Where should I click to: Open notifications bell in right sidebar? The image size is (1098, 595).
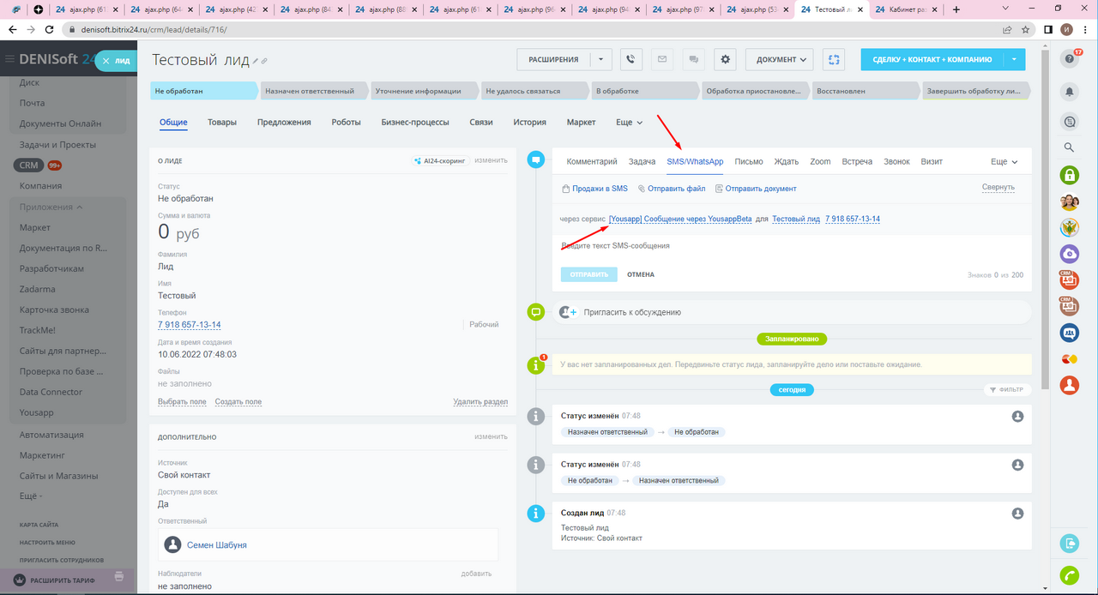point(1069,91)
